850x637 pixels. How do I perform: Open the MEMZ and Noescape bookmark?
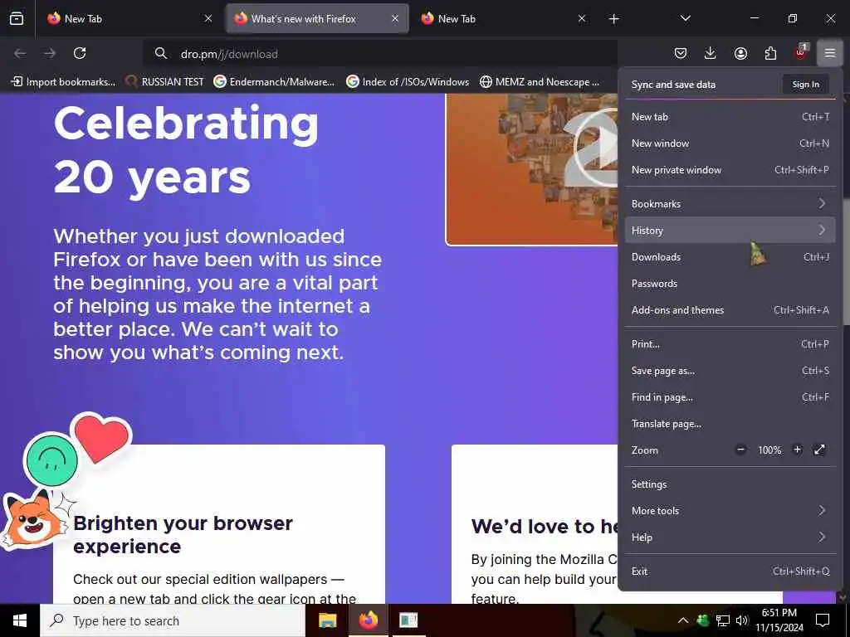pos(540,82)
